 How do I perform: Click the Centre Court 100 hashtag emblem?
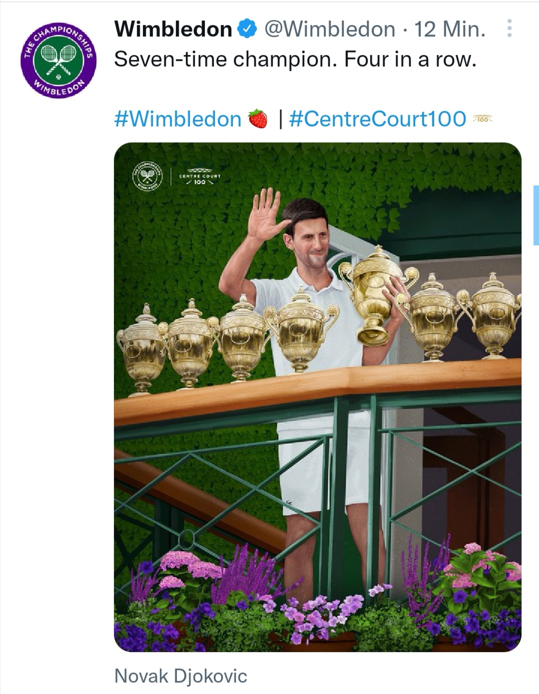[482, 119]
